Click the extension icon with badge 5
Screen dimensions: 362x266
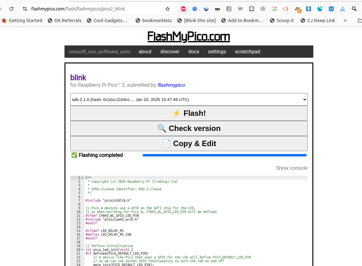(298, 9)
